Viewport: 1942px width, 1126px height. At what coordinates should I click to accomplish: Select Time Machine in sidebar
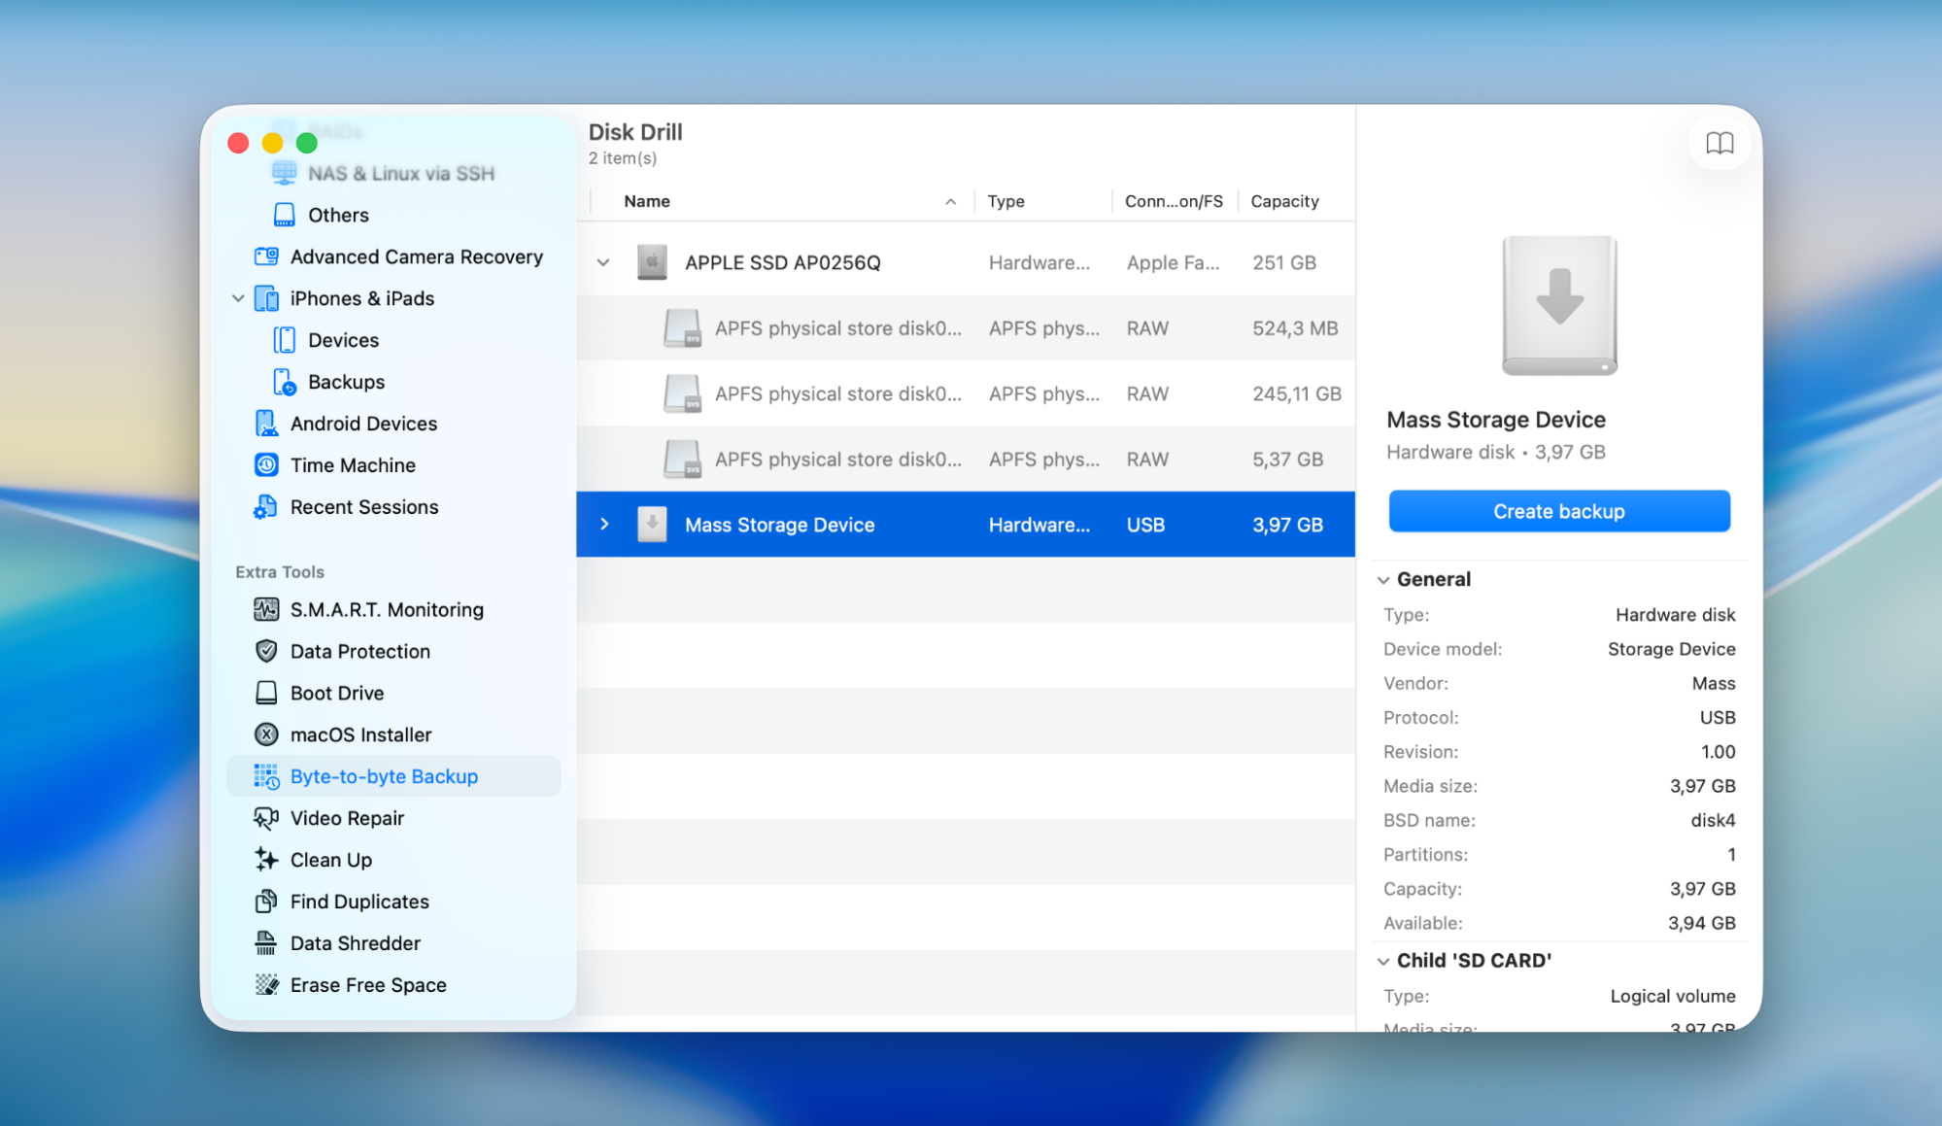click(x=353, y=465)
